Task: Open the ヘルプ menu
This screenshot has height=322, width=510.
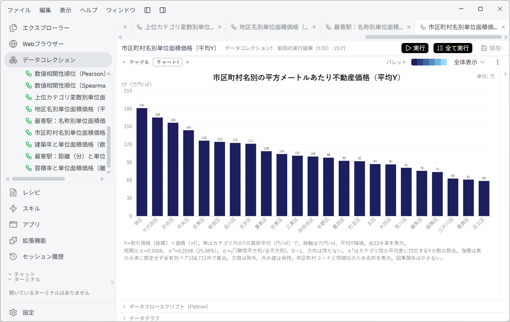Action: (x=89, y=10)
